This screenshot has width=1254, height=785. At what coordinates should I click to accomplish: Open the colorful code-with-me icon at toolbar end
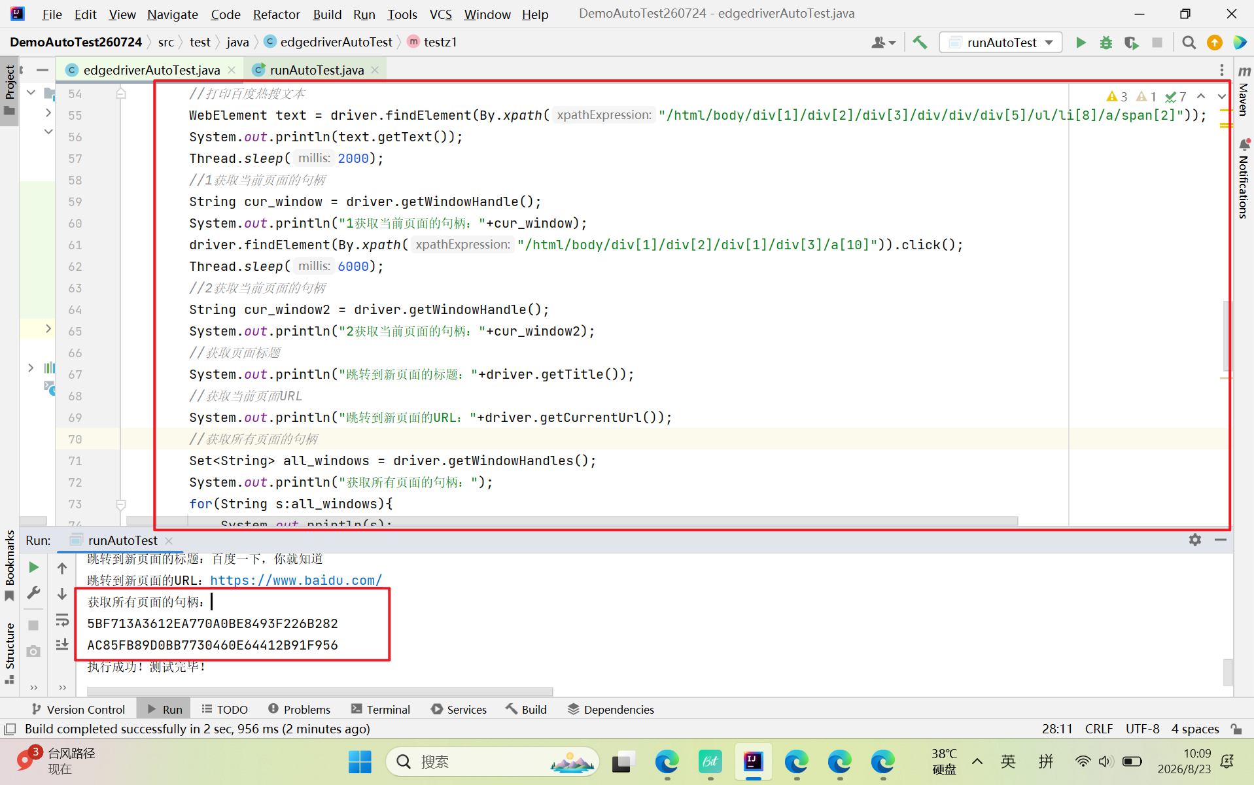click(x=1240, y=43)
